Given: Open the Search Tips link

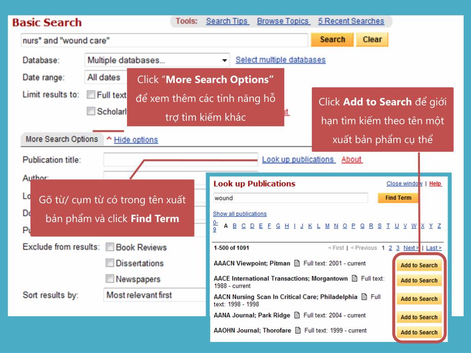Looking at the screenshot, I should pyautogui.click(x=227, y=21).
